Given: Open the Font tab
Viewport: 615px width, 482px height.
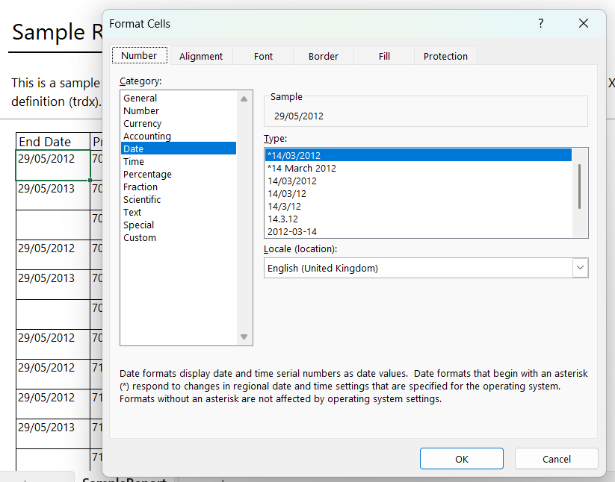Looking at the screenshot, I should pos(263,56).
